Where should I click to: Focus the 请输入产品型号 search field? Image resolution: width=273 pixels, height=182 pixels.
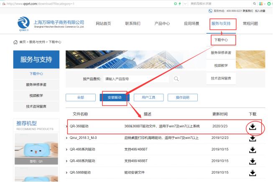click(x=136, y=79)
